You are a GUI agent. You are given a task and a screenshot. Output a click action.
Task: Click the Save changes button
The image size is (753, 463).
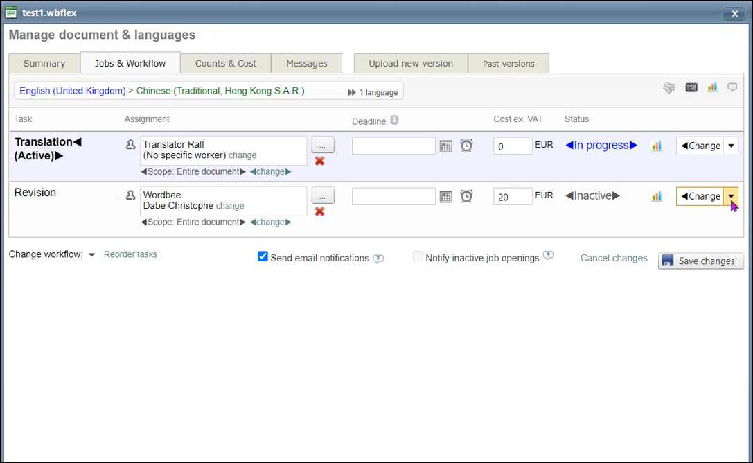(700, 261)
